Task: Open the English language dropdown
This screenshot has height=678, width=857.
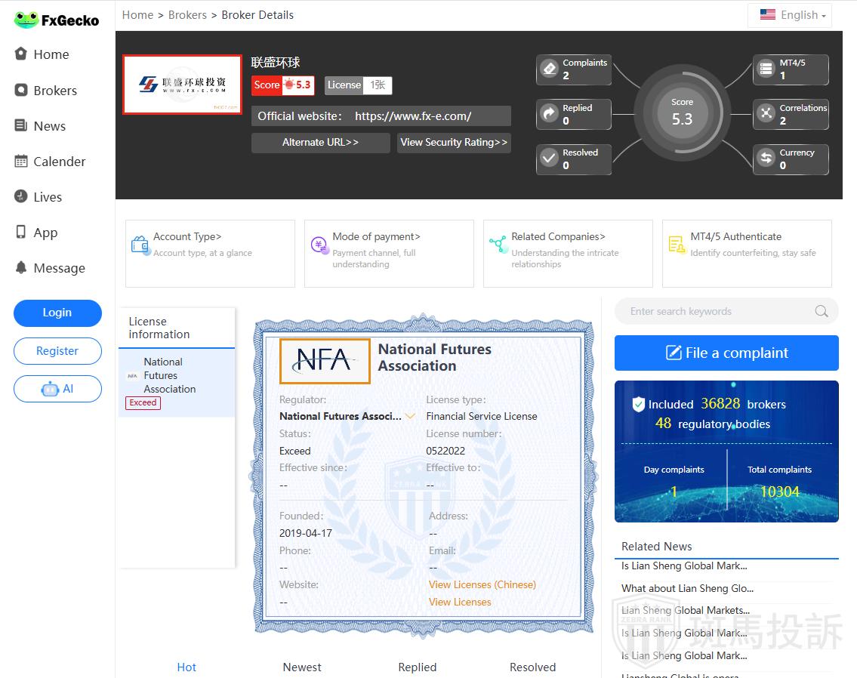Action: point(793,15)
